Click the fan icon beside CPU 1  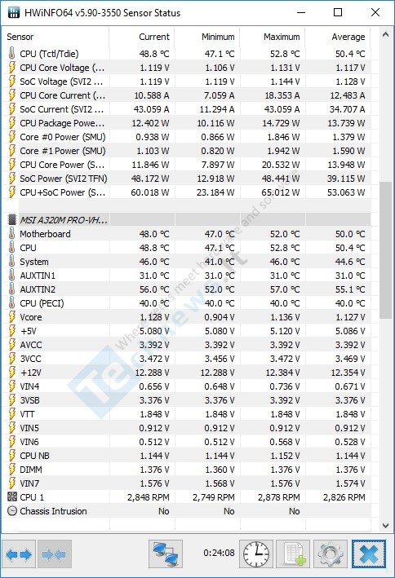11,497
